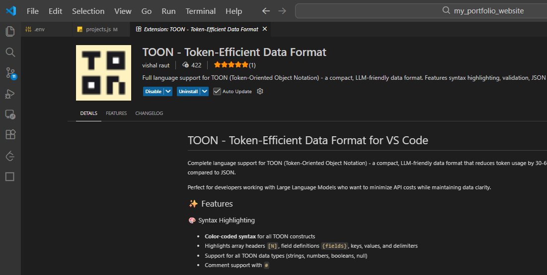Click the my_portfolio_website search box
Viewport: 547px width, 275px height.
421,11
